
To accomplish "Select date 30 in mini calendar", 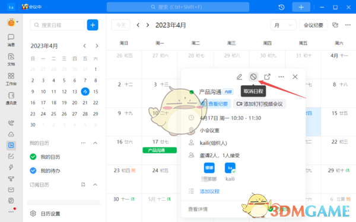I will click(33, 125).
